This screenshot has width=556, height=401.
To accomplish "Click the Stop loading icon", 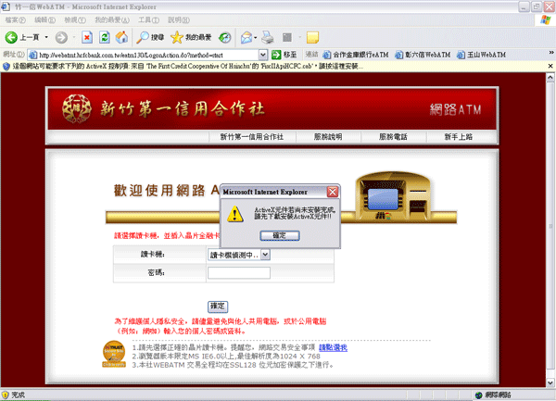I will click(87, 37).
